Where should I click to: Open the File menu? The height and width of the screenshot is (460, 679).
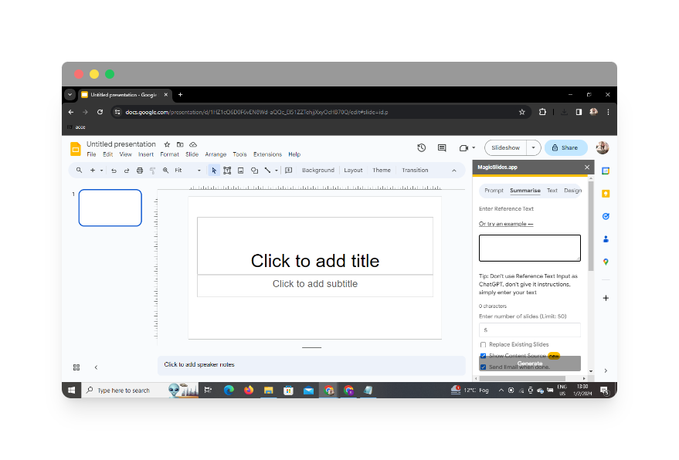[91, 154]
